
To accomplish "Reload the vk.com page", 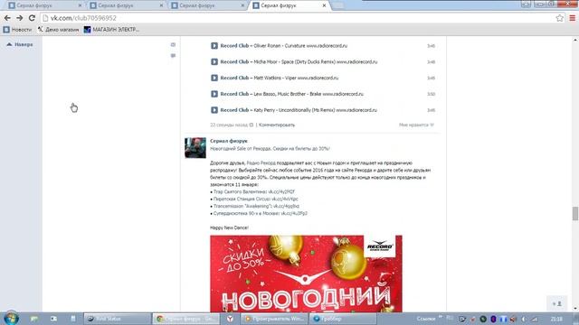I will (32, 18).
